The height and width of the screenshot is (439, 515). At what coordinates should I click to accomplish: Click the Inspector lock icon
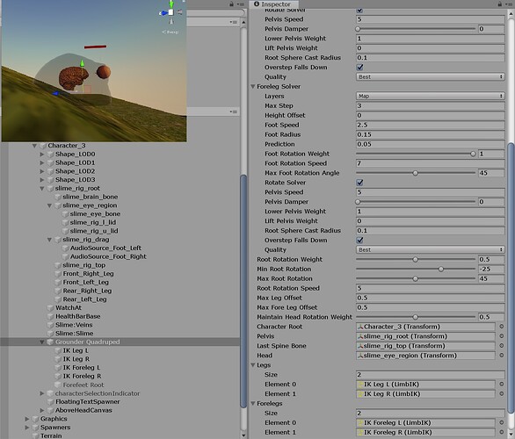pos(499,4)
